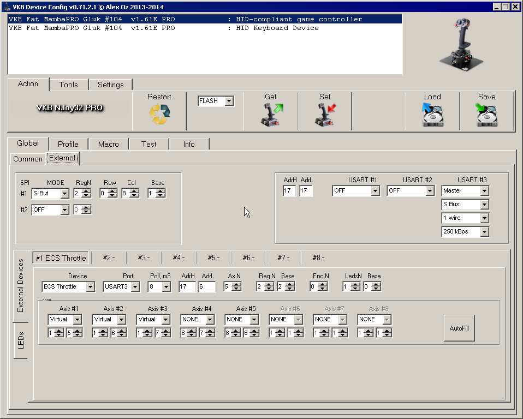523x419 pixels.
Task: Switch to External Devices vertical tab
Action: click(21, 286)
